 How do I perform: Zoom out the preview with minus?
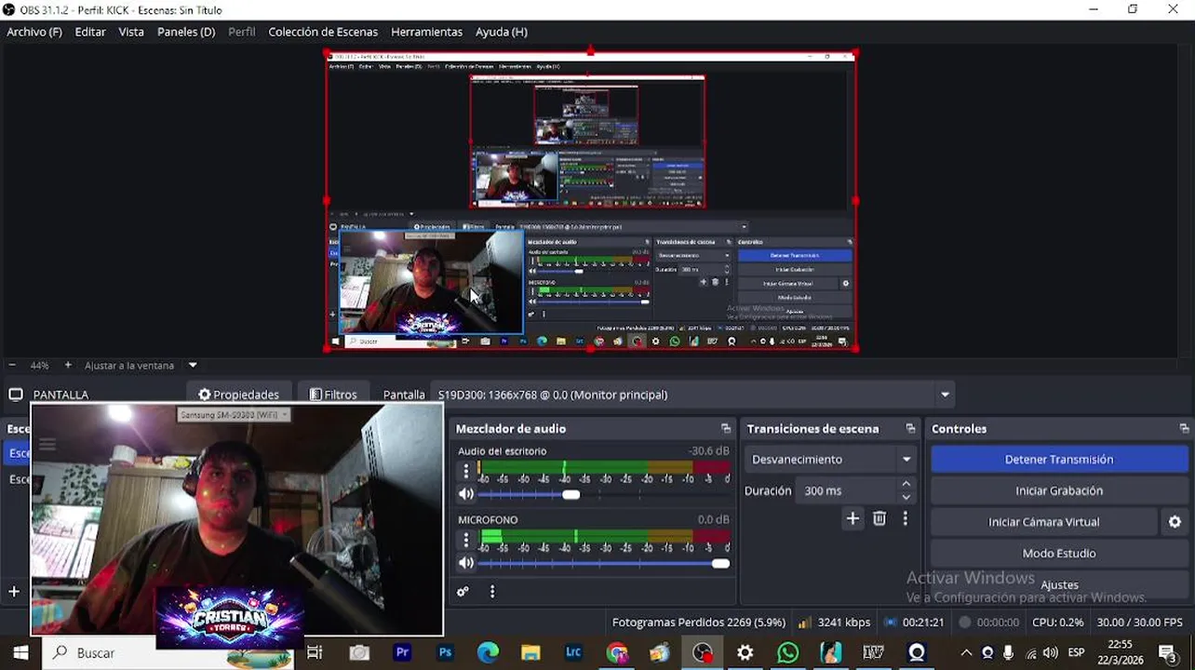(12, 365)
